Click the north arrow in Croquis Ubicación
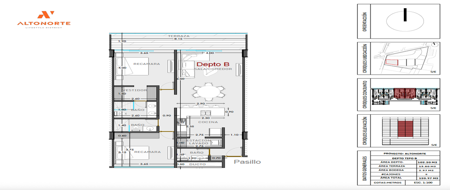Image resolution: width=450 pixels, height=190 pixels. pyautogui.click(x=434, y=44)
